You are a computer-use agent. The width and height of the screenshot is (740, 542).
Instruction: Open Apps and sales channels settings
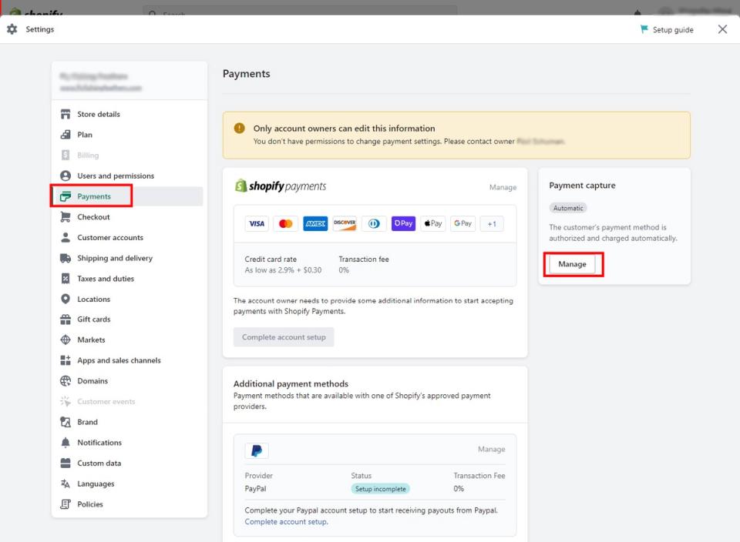click(x=119, y=360)
